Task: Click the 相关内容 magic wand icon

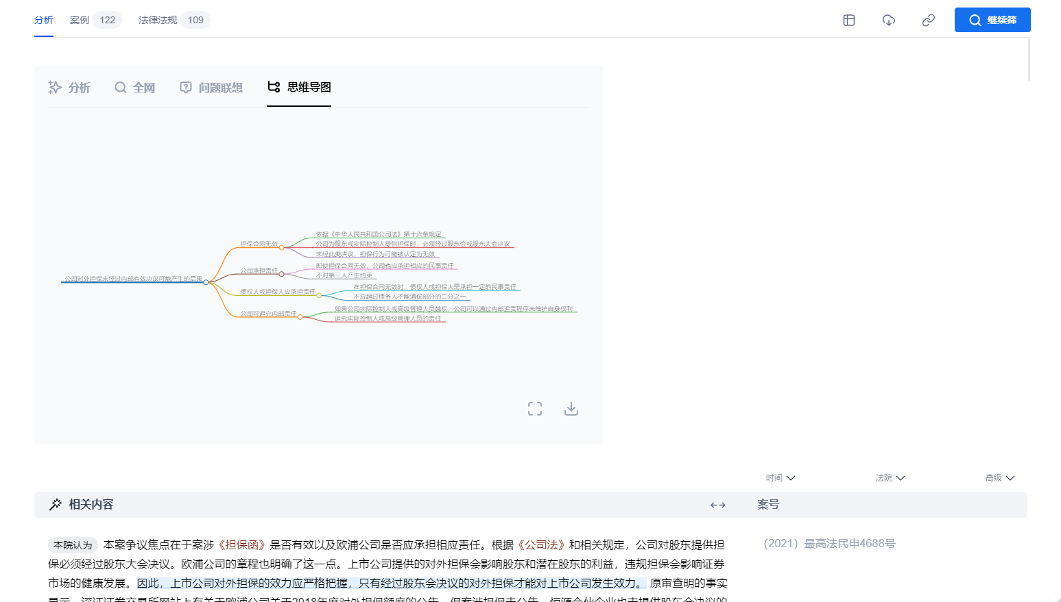Action: click(56, 505)
